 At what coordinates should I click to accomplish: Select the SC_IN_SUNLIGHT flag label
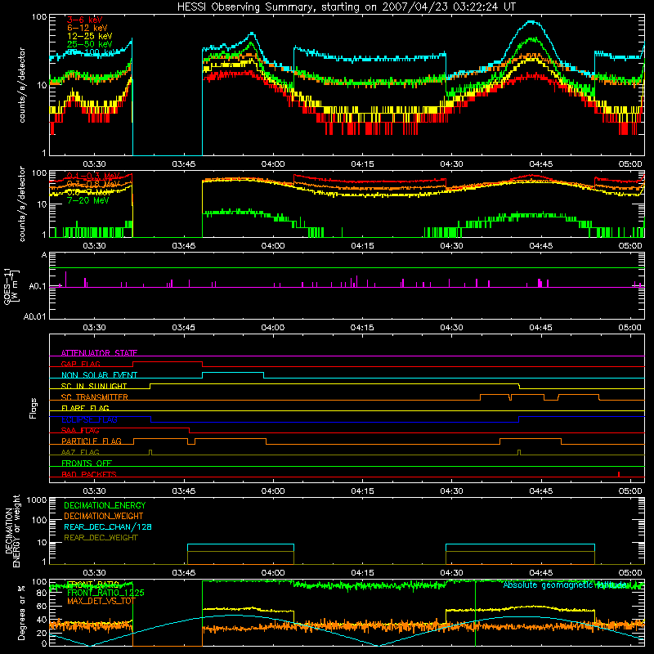coord(94,386)
